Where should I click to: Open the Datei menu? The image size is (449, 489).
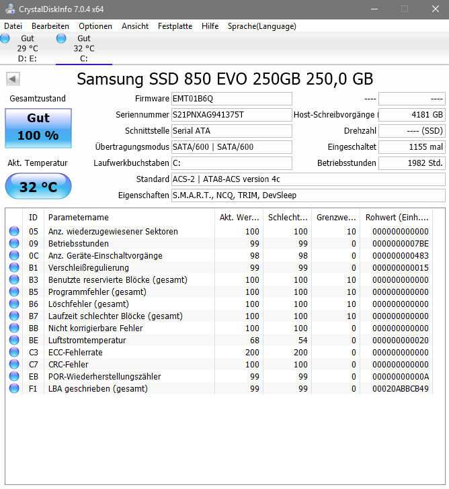tap(13, 26)
